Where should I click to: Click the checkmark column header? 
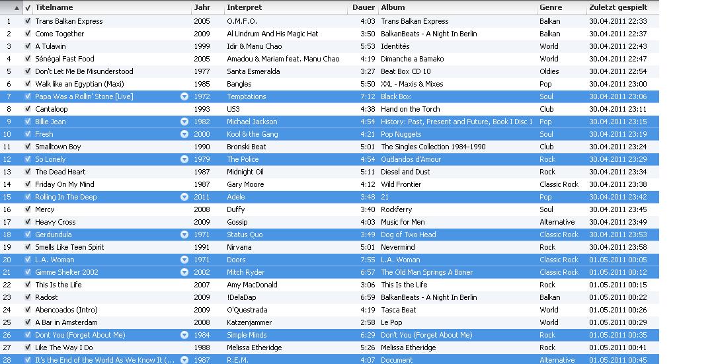28,8
